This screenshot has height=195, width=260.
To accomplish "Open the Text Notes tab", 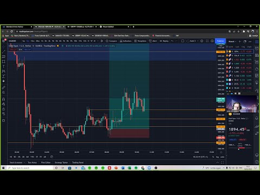I will [32, 162].
